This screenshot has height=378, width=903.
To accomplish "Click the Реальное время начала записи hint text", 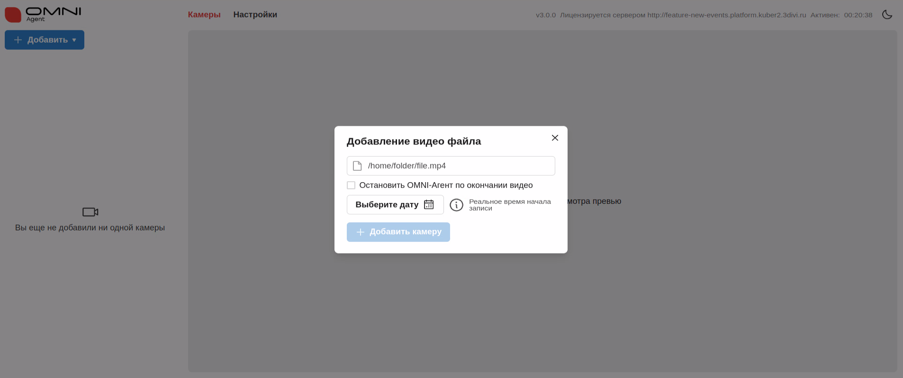I will coord(510,205).
